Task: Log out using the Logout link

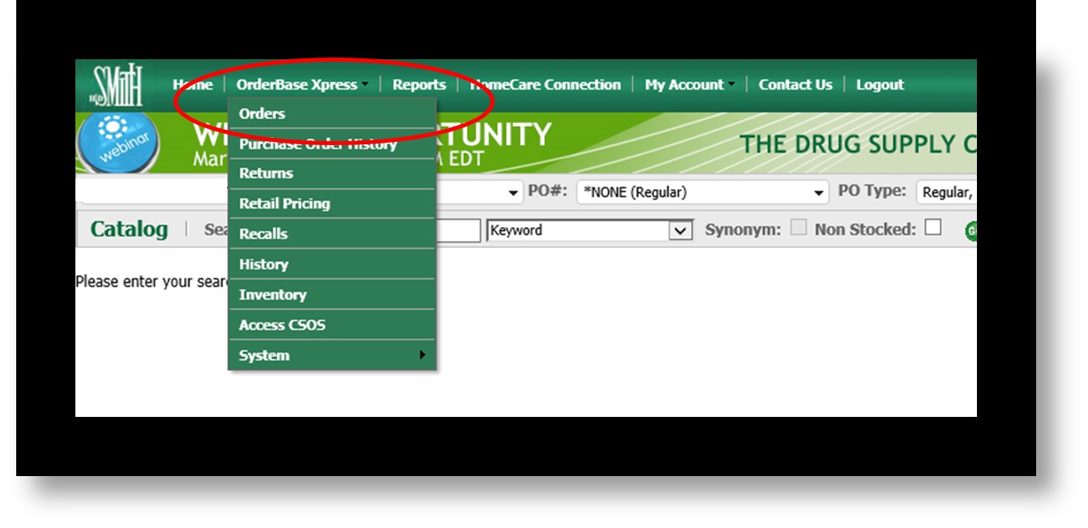Action: click(880, 84)
